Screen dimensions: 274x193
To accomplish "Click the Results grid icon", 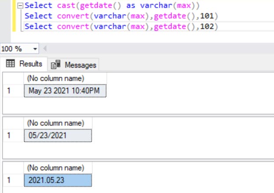I will [10, 63].
